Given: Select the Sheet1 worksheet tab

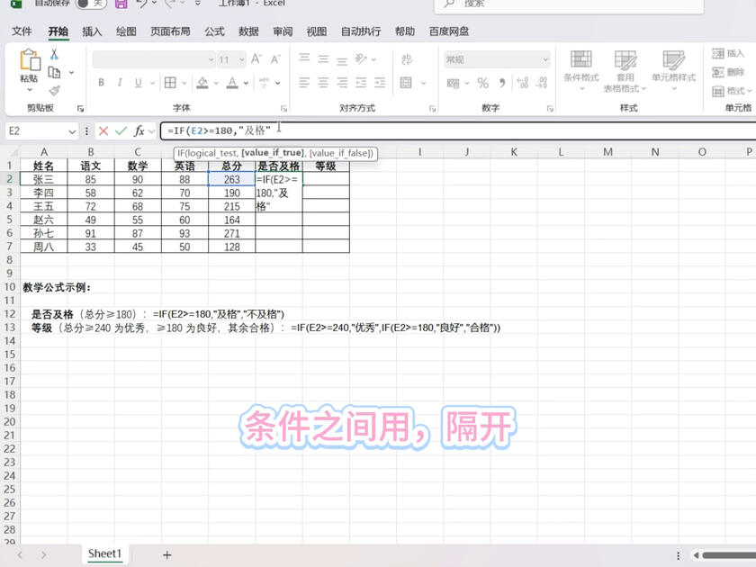Looking at the screenshot, I should coord(104,553).
